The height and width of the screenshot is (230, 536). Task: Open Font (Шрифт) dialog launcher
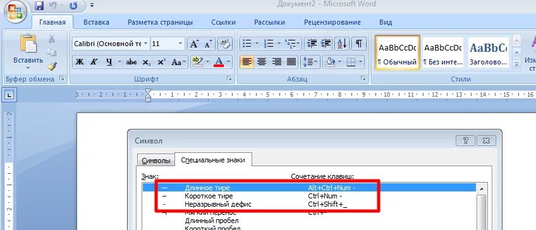coord(229,78)
